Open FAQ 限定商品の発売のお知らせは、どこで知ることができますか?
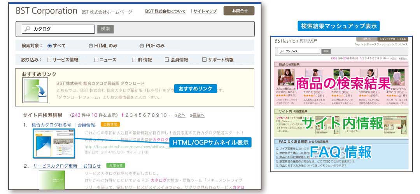 (x=315, y=161)
